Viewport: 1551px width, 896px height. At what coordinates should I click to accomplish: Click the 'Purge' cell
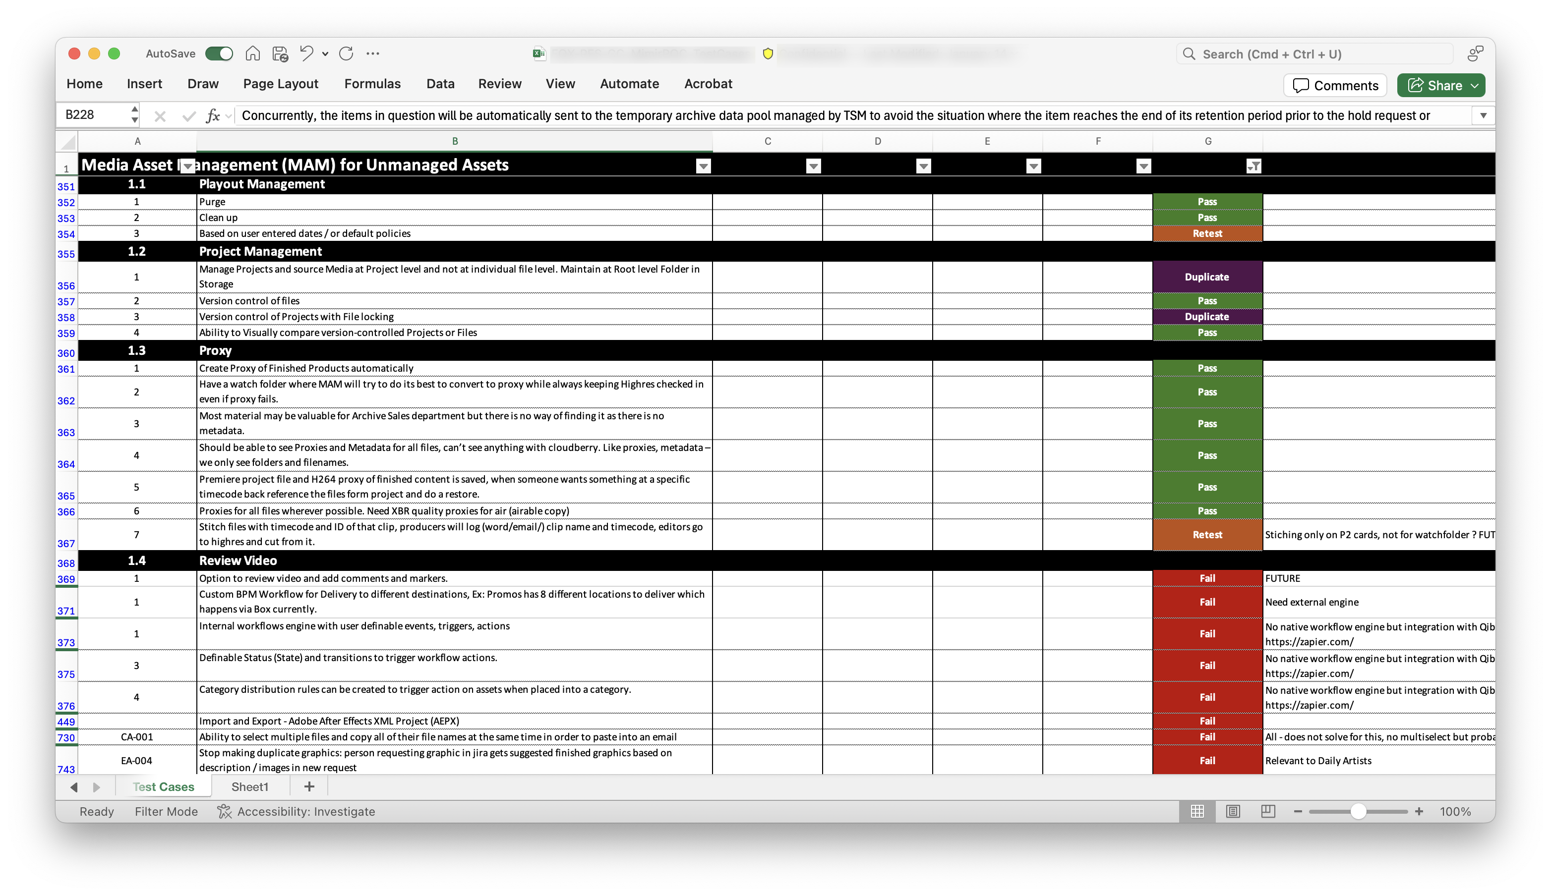(454, 202)
